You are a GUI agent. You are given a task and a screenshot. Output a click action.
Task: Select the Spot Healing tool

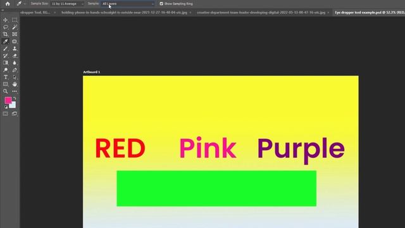click(x=15, y=41)
